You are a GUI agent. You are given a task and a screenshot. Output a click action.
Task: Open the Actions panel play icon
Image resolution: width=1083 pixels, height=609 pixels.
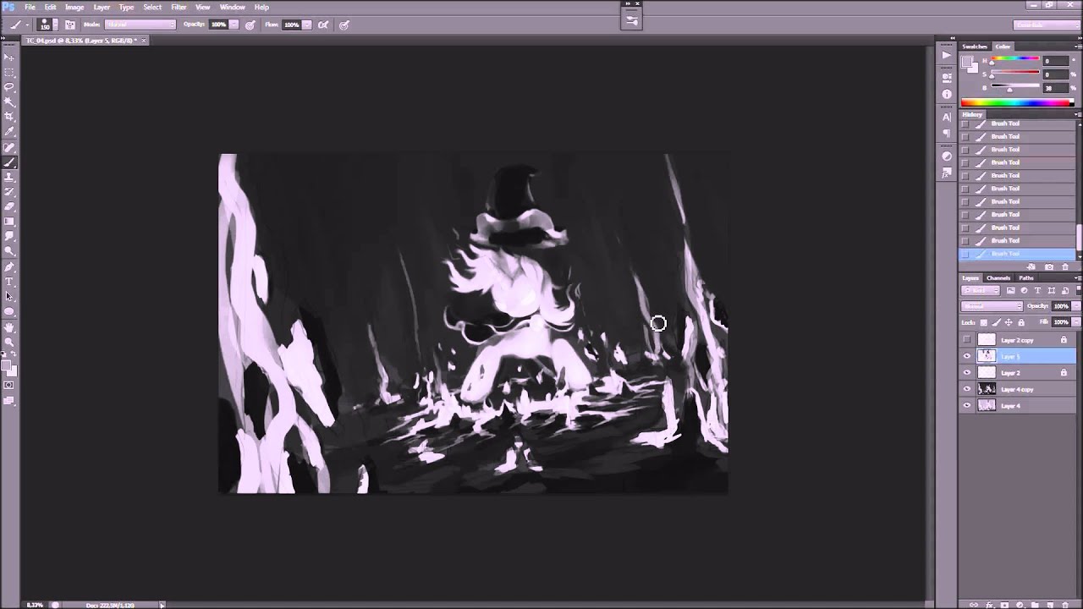tap(947, 55)
